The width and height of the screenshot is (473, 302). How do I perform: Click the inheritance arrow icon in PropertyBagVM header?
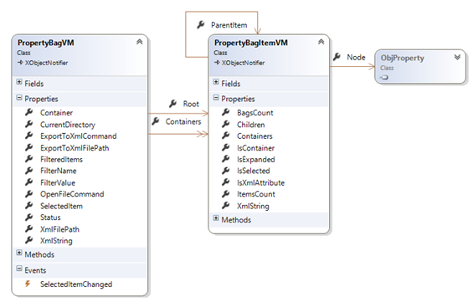coord(20,63)
